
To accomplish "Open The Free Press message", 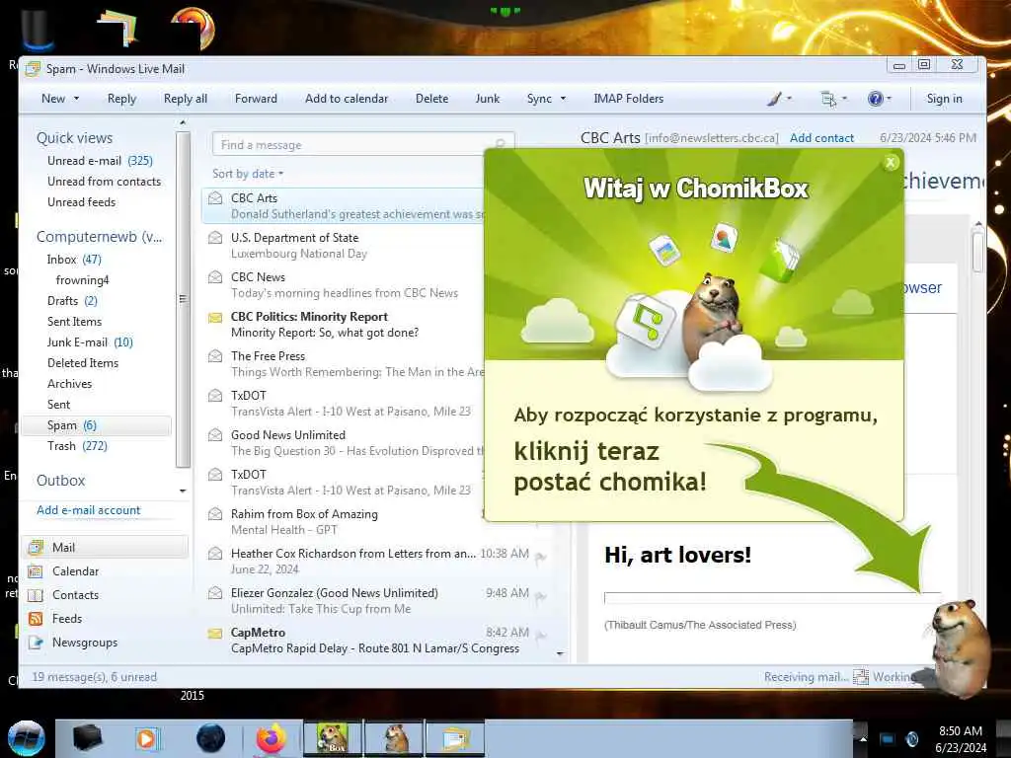I will pyautogui.click(x=343, y=363).
